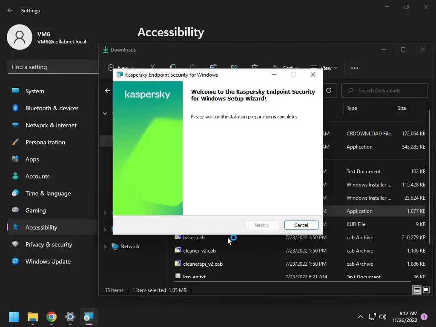Open the Windows Start menu
Screen dimensions: 436x327
tap(14, 317)
